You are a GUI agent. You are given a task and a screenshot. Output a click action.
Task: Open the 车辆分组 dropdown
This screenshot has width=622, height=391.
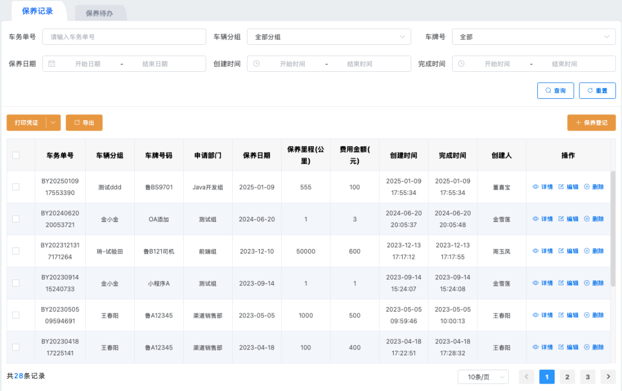tap(329, 37)
